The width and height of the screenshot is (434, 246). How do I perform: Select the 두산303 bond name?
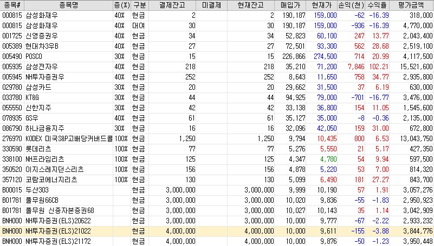(x=37, y=190)
